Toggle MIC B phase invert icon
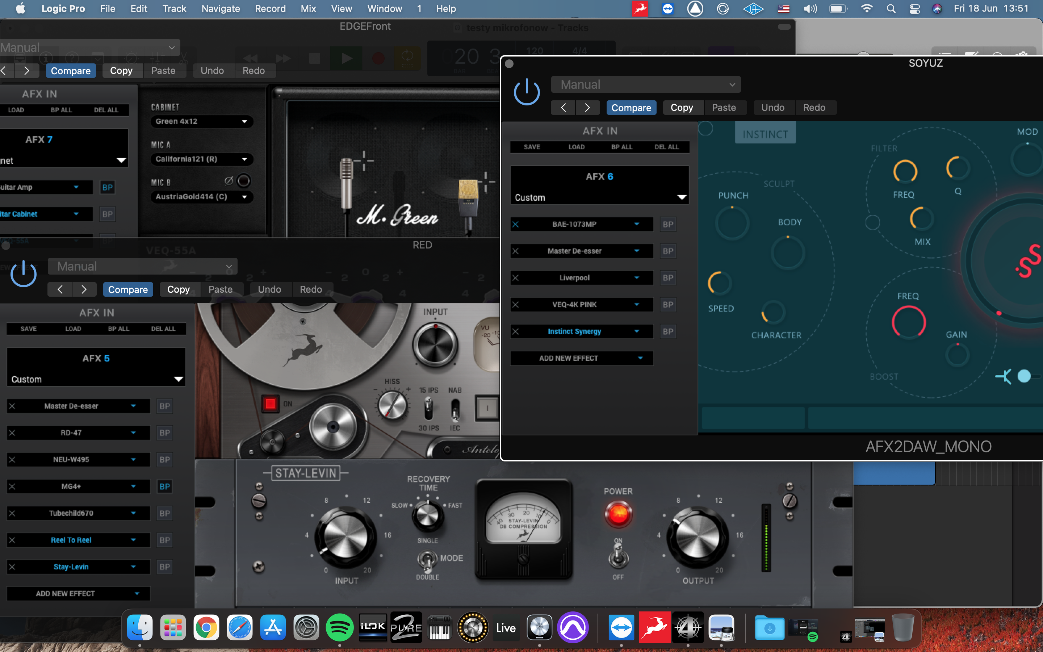The image size is (1043, 652). pyautogui.click(x=229, y=181)
